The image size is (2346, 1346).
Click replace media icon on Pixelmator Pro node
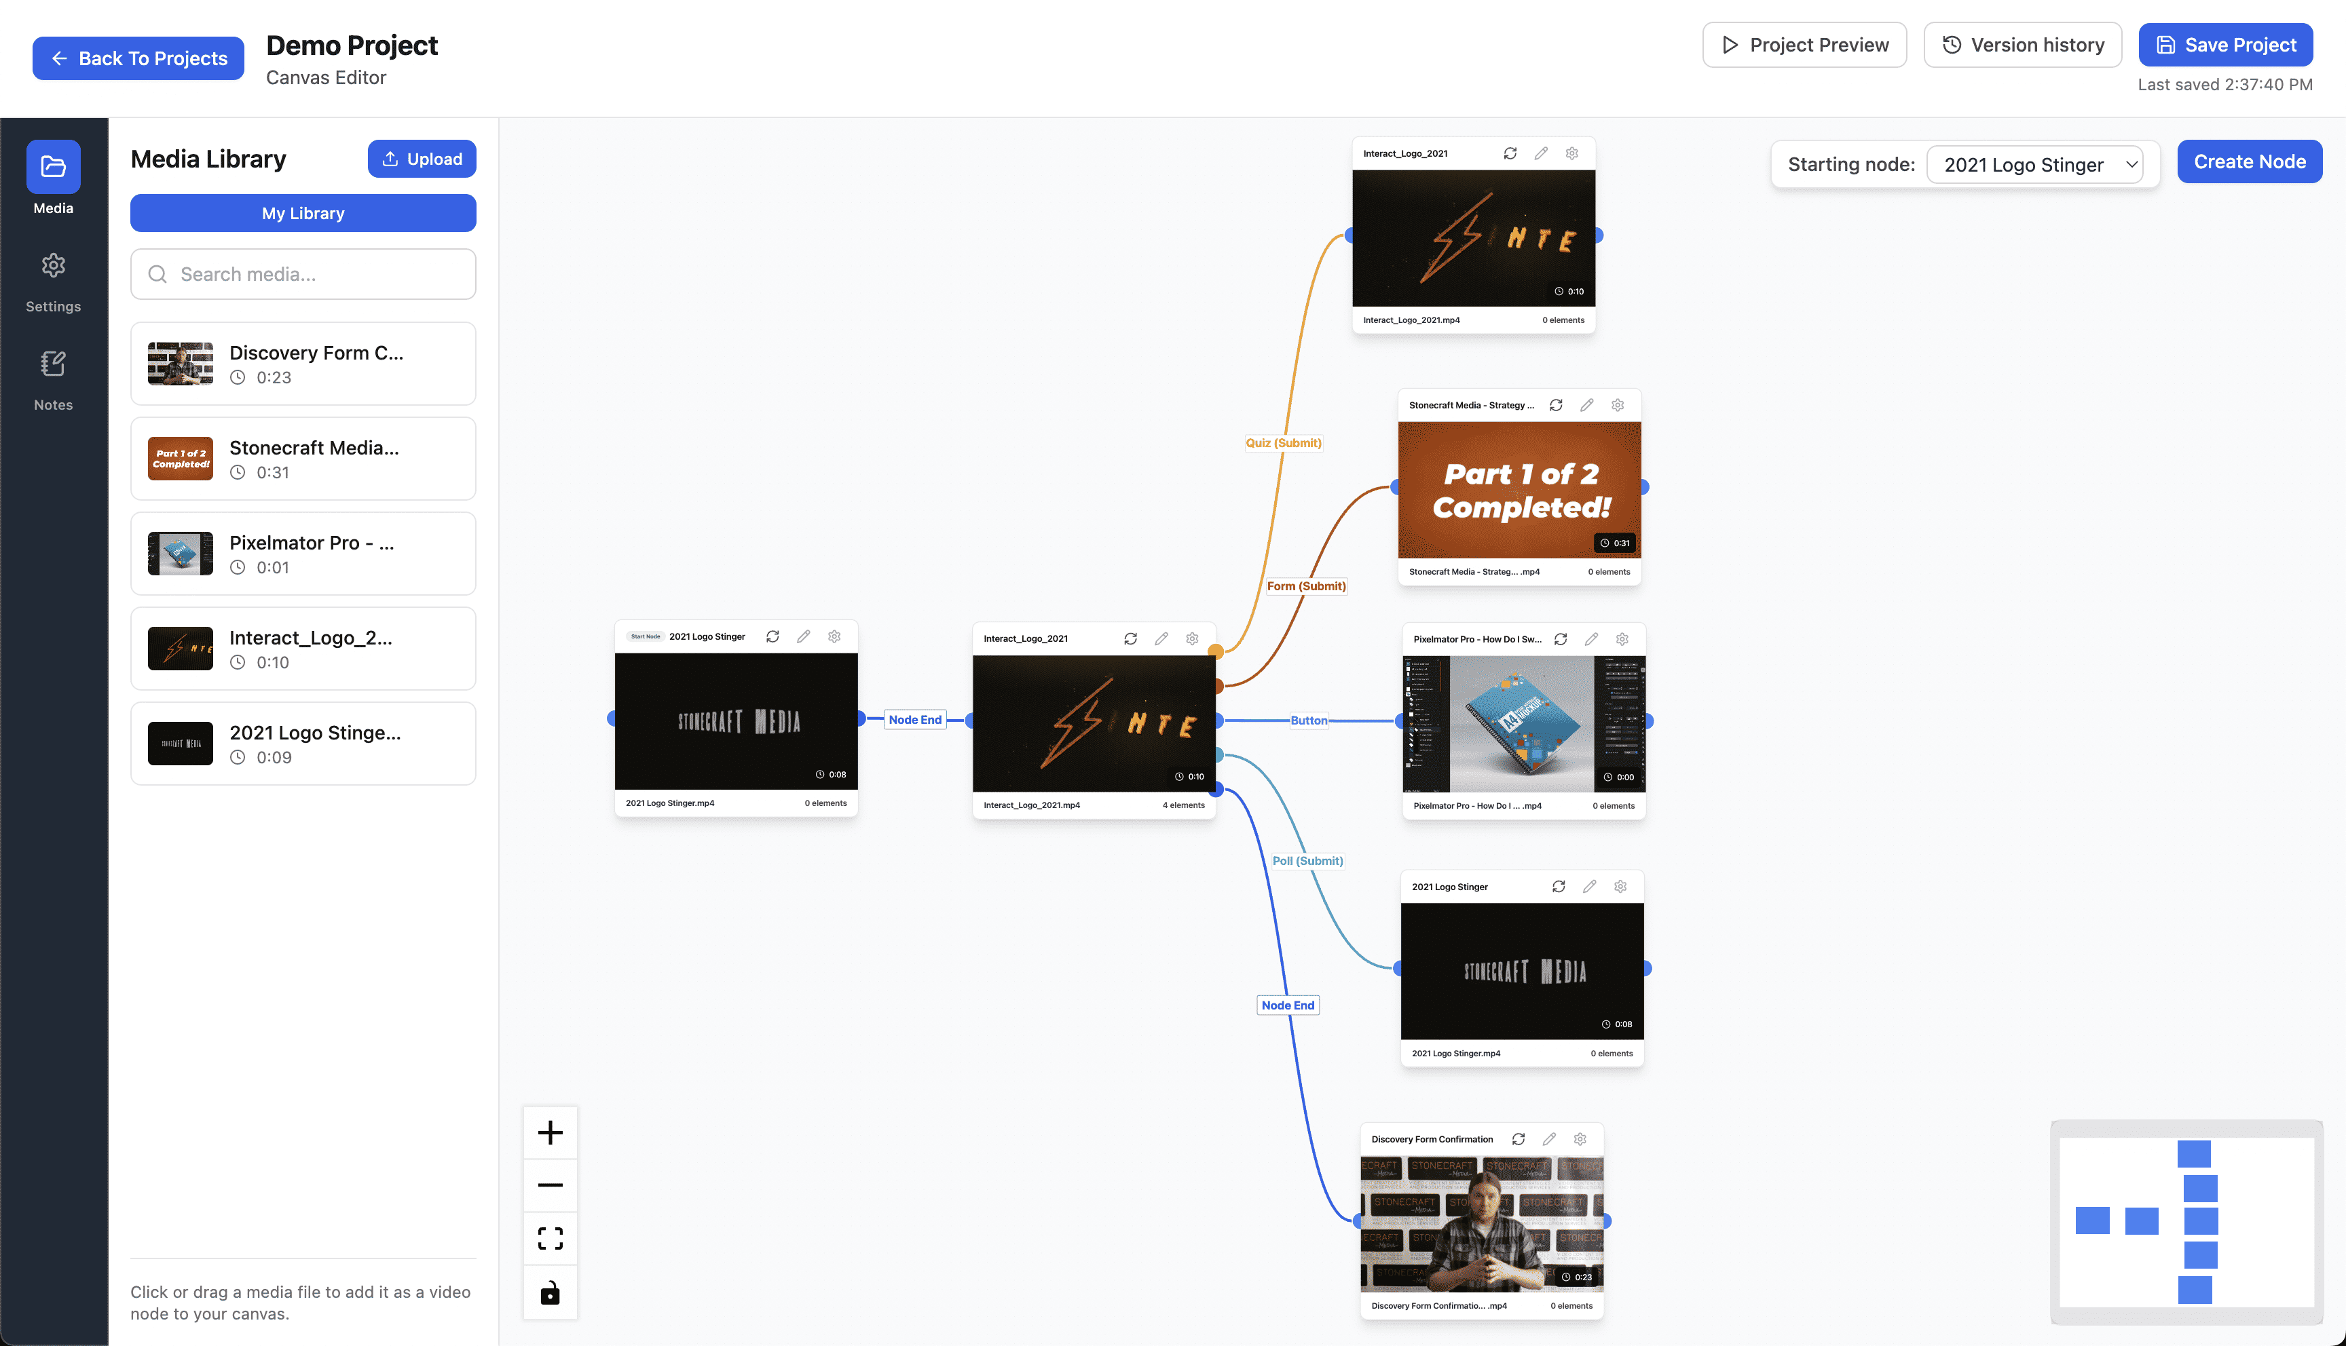(x=1561, y=639)
